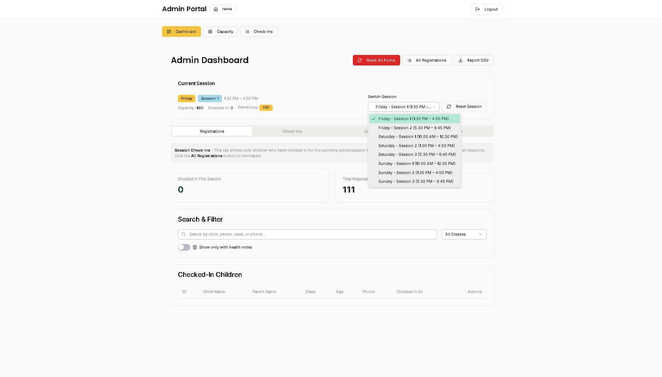This screenshot has width=662, height=377.
Task: Pick Sunday - Session 3 option
Action: 416,182
